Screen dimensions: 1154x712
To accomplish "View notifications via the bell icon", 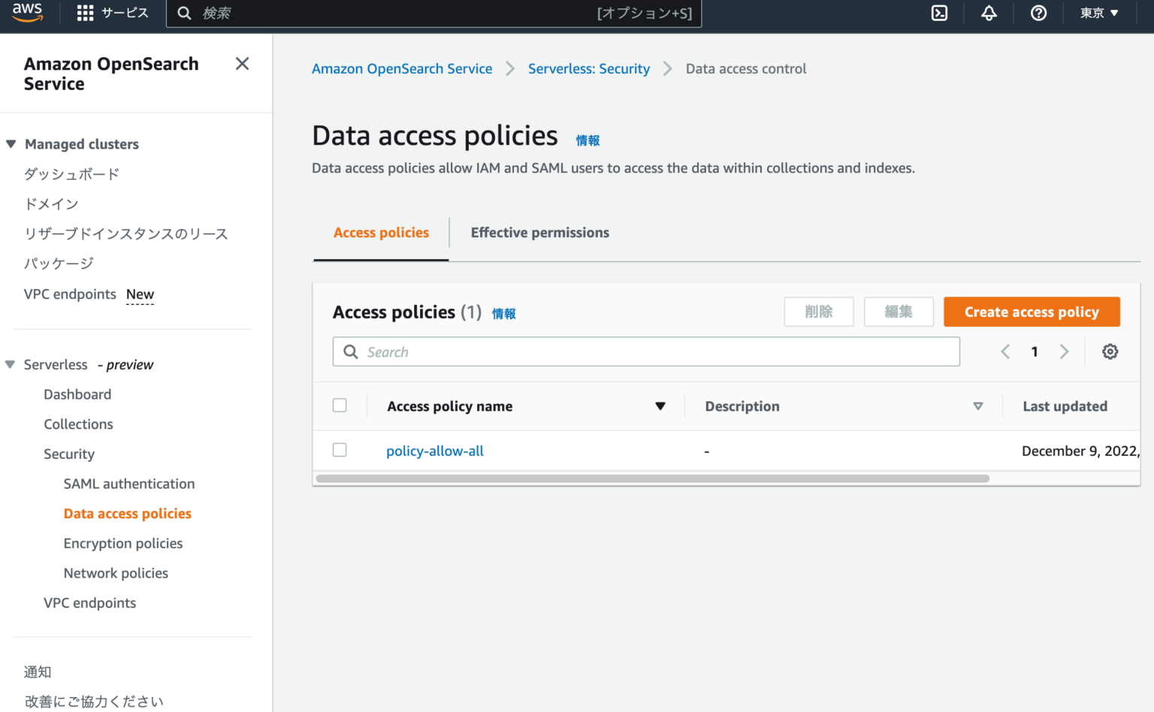I will [989, 13].
